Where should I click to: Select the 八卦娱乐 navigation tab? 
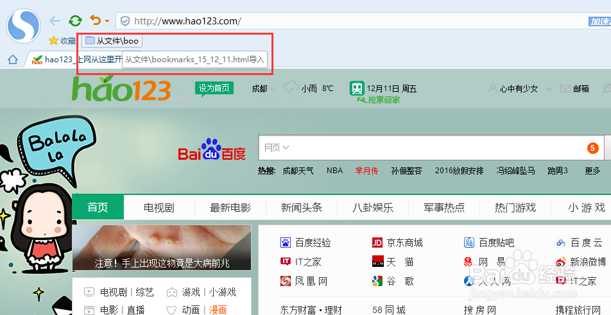373,207
